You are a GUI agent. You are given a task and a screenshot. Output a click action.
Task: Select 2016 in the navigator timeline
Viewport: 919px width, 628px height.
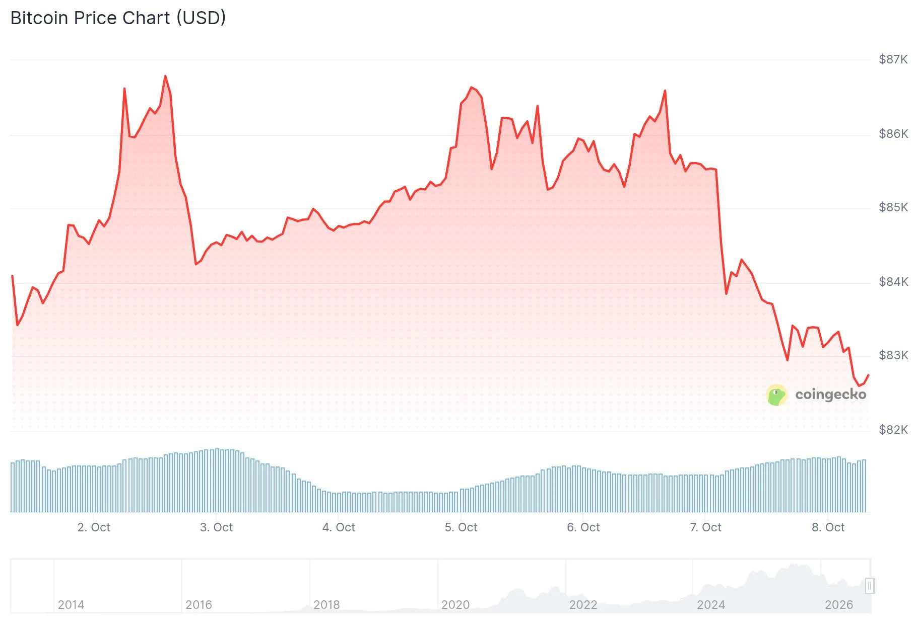[199, 605]
